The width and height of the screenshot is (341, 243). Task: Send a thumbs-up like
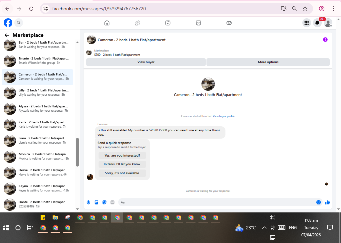[x=328, y=202]
